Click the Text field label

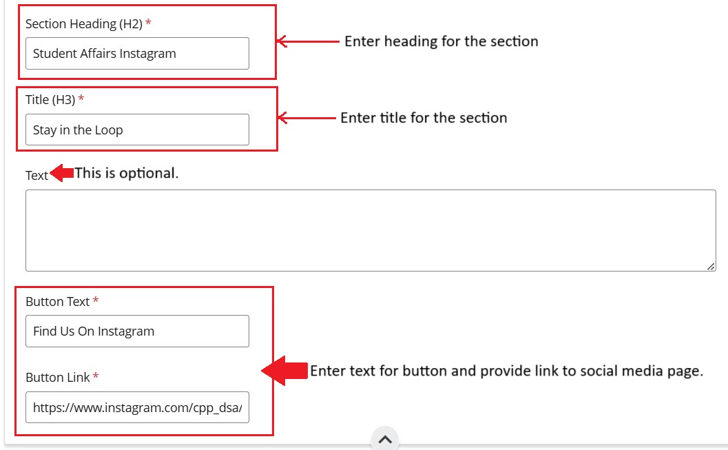(x=37, y=176)
